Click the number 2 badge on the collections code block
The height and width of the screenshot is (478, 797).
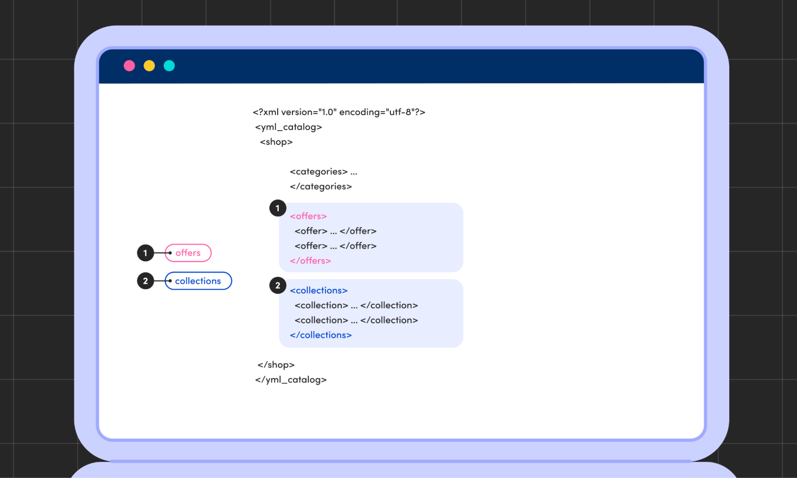click(x=277, y=286)
